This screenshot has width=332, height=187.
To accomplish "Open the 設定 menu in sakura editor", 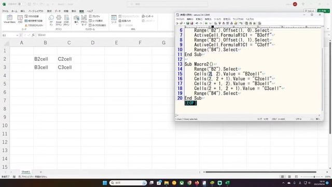I will pyautogui.click(x=227, y=19).
